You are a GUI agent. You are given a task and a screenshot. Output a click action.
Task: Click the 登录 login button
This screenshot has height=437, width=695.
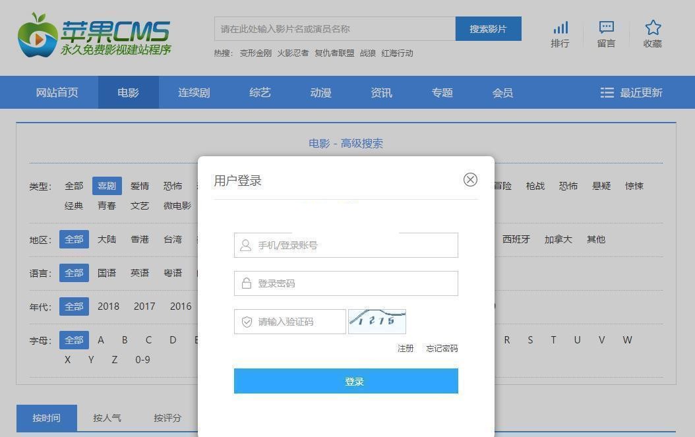(346, 381)
